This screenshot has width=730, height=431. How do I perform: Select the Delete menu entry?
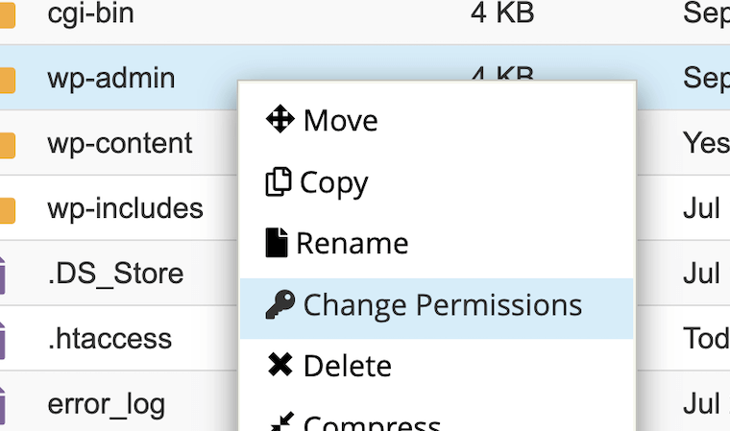pos(437,367)
